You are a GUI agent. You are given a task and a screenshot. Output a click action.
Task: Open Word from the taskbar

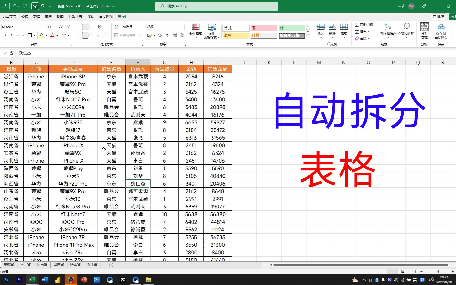click(45, 280)
